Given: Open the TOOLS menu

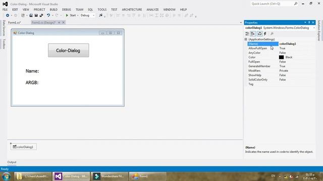Looking at the screenshot, I should click(102, 10).
